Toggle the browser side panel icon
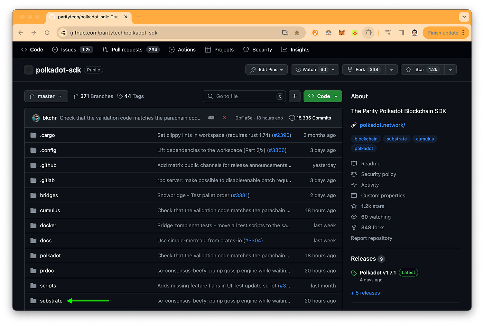This screenshot has width=484, height=326. pyautogui.click(x=401, y=33)
